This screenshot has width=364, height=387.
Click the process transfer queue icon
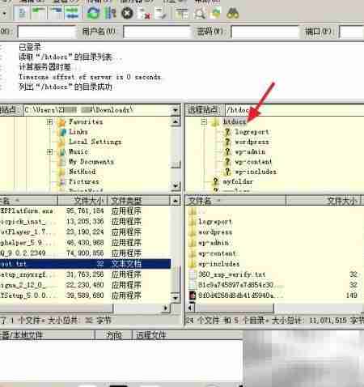coord(110,13)
